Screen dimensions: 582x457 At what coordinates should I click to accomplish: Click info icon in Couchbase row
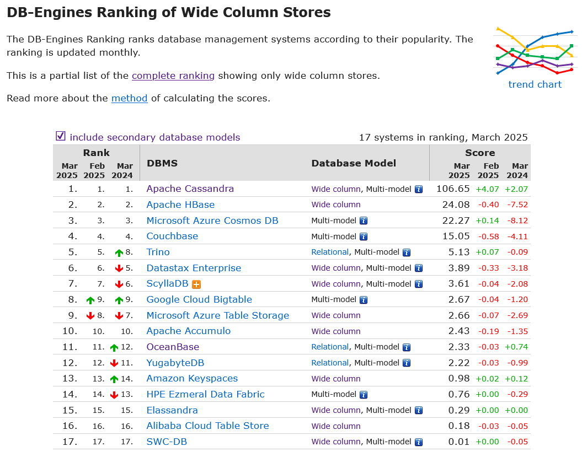pyautogui.click(x=364, y=236)
